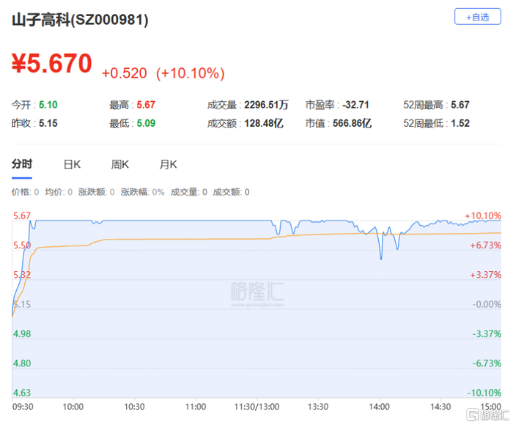Viewport: 513px width, 425px height.
Task: Click the 11:30/13:00 time axis label
Action: tap(256, 407)
